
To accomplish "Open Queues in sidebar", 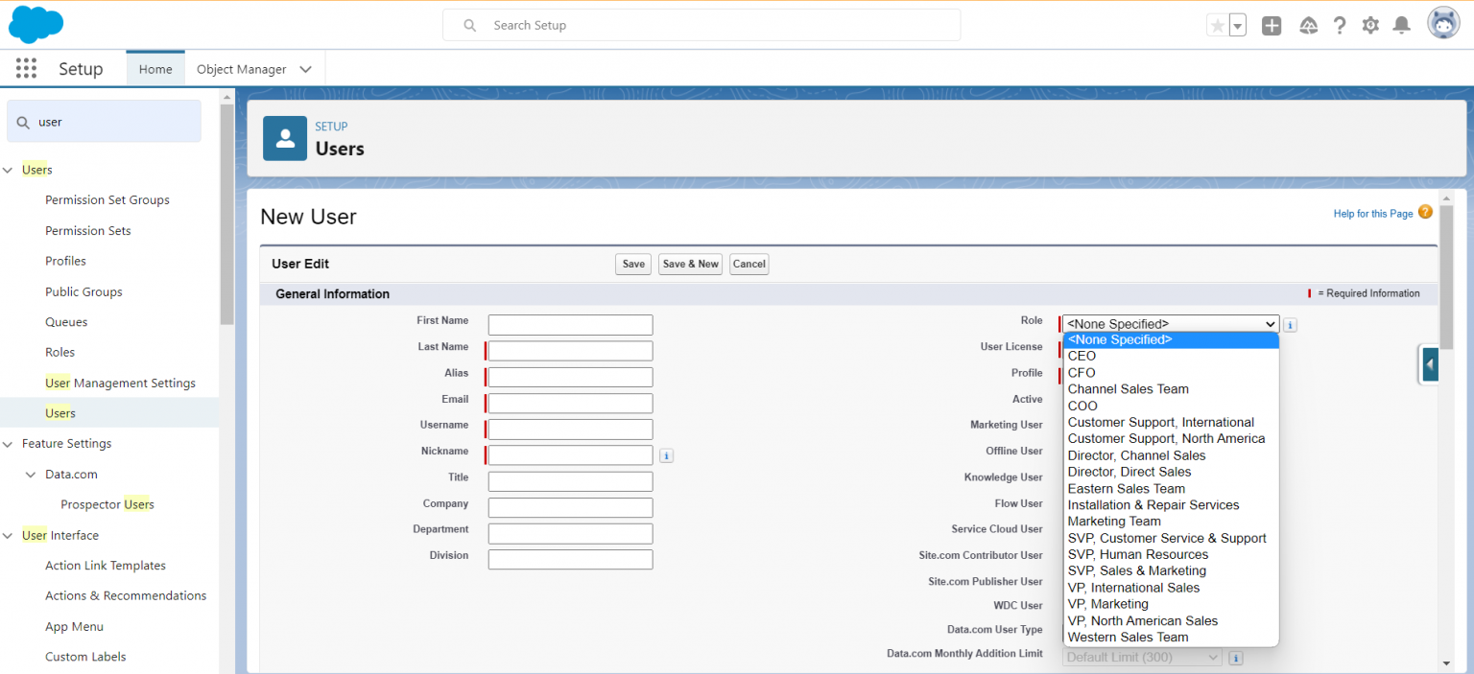I will click(x=66, y=322).
